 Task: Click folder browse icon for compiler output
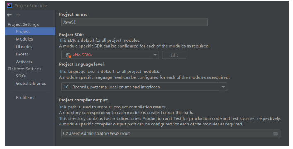276,134
